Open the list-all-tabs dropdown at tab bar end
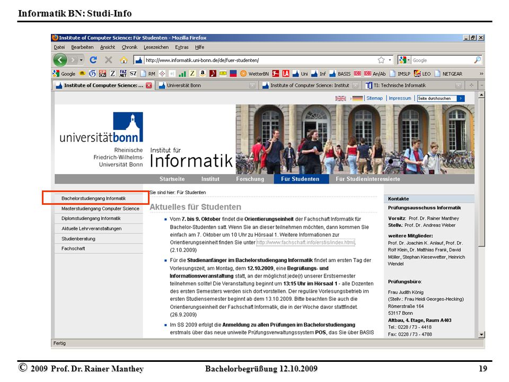 coord(482,85)
